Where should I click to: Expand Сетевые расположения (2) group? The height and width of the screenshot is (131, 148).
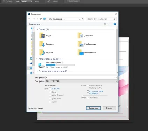click(37, 71)
